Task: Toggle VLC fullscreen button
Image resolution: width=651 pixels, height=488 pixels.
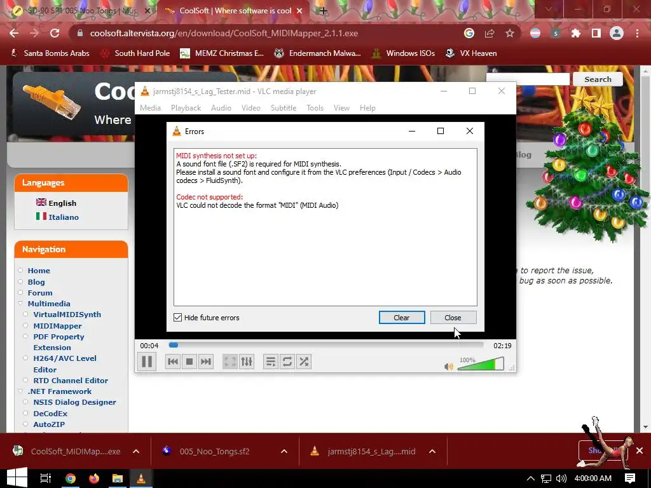Action: pyautogui.click(x=230, y=362)
